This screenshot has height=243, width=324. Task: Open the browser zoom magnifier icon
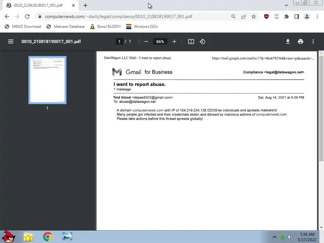[234, 16]
